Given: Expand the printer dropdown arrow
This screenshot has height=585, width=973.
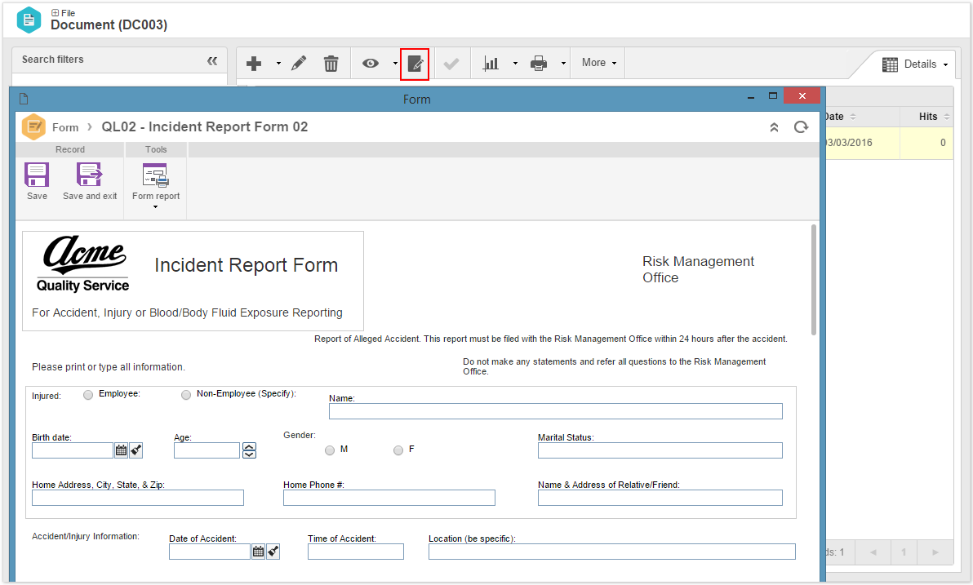Looking at the screenshot, I should [563, 64].
